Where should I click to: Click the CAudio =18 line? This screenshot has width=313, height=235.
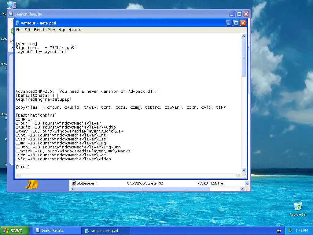click(65, 127)
